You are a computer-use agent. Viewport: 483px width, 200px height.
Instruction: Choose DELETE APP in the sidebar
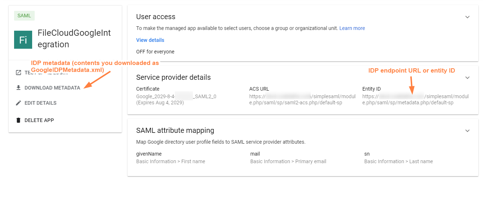click(39, 120)
